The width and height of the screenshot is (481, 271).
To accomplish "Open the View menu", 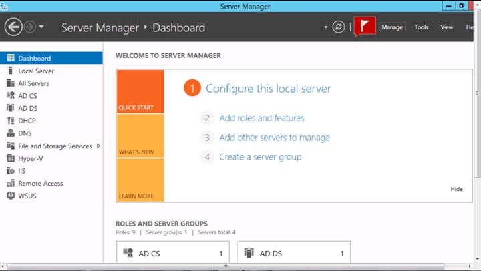I will pos(447,27).
